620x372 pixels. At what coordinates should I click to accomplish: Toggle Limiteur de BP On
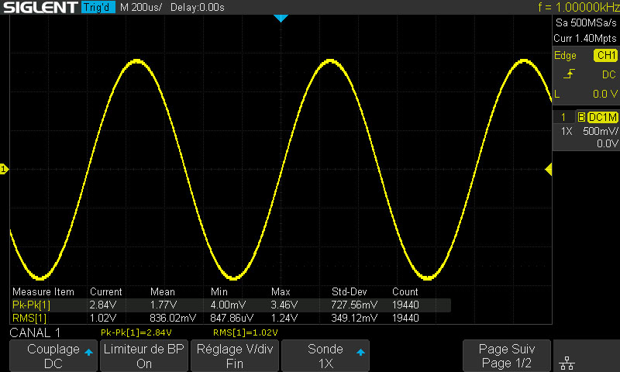(144, 356)
